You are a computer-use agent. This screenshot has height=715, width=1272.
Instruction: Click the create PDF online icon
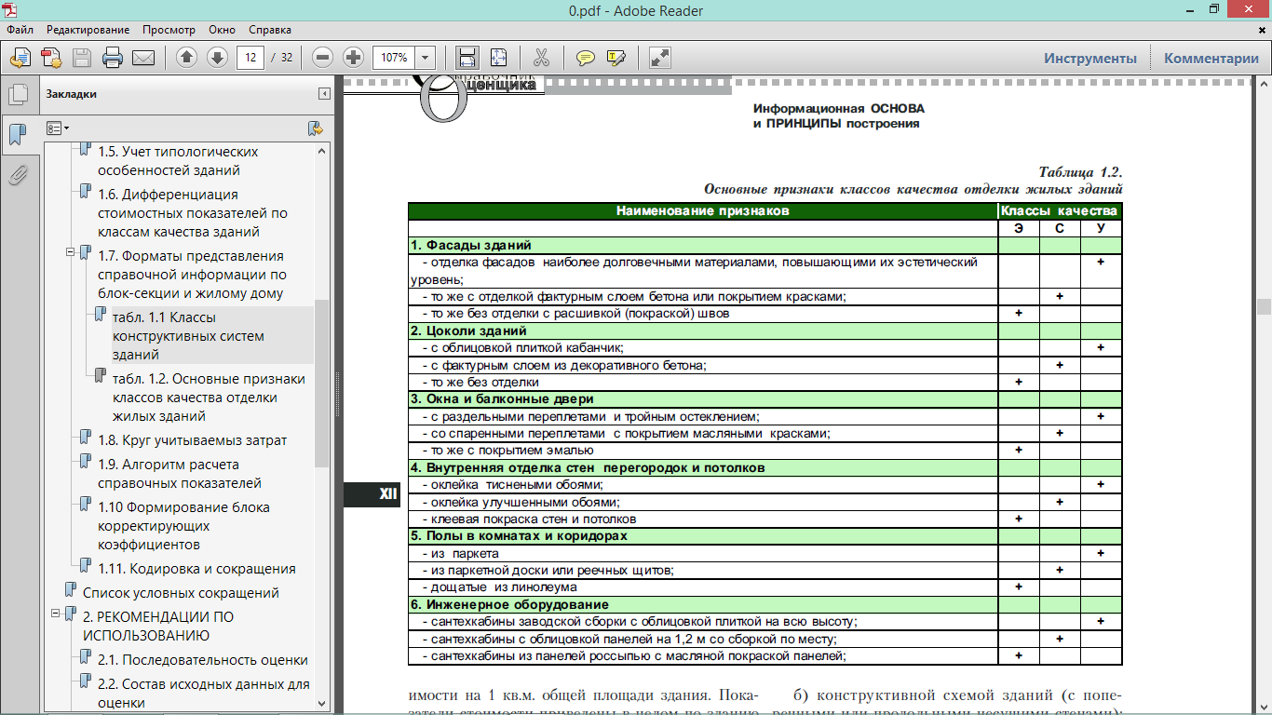coord(51,58)
